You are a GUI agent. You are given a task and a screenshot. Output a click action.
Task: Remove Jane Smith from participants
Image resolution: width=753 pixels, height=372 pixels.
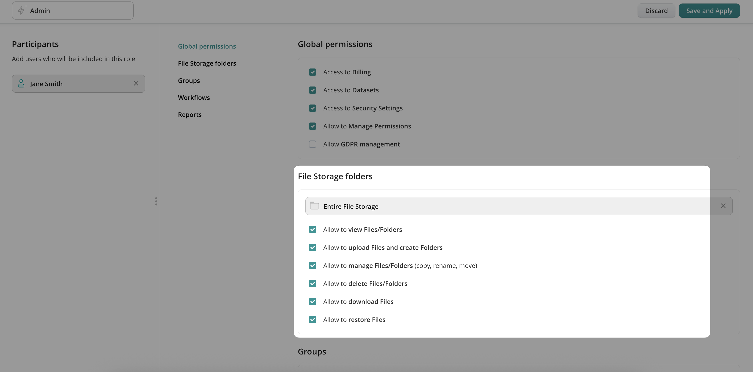[136, 84]
